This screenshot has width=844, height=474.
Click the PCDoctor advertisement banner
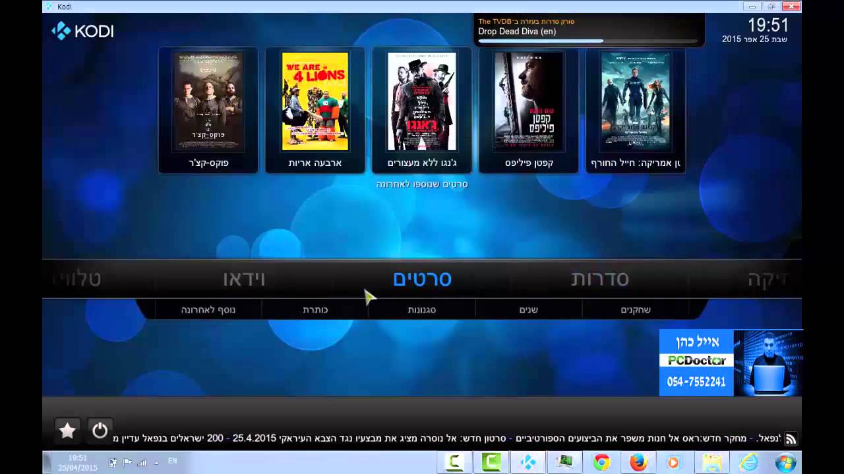click(x=731, y=363)
